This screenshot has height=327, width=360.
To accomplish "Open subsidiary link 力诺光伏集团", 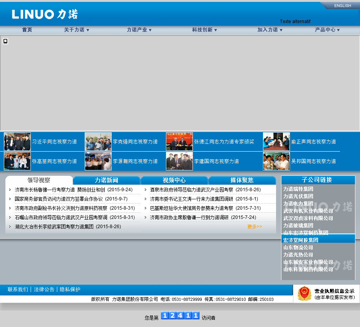I will click(x=298, y=197).
